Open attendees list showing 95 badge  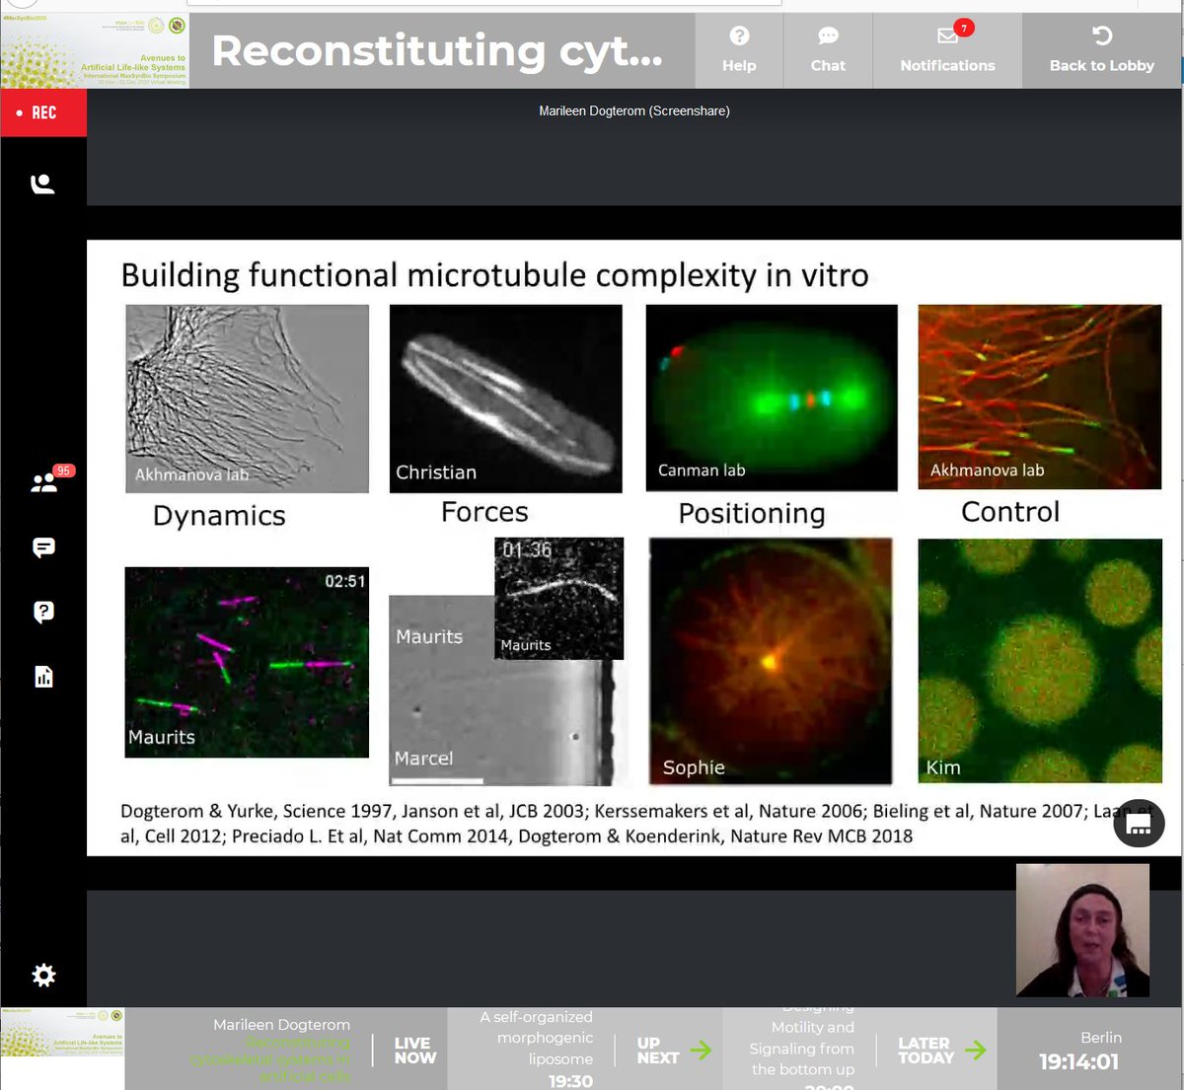coord(45,481)
